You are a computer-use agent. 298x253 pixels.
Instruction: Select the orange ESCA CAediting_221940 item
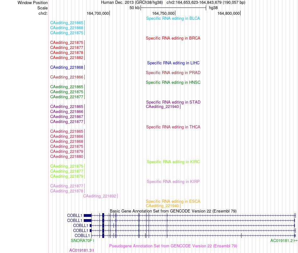click(162, 206)
